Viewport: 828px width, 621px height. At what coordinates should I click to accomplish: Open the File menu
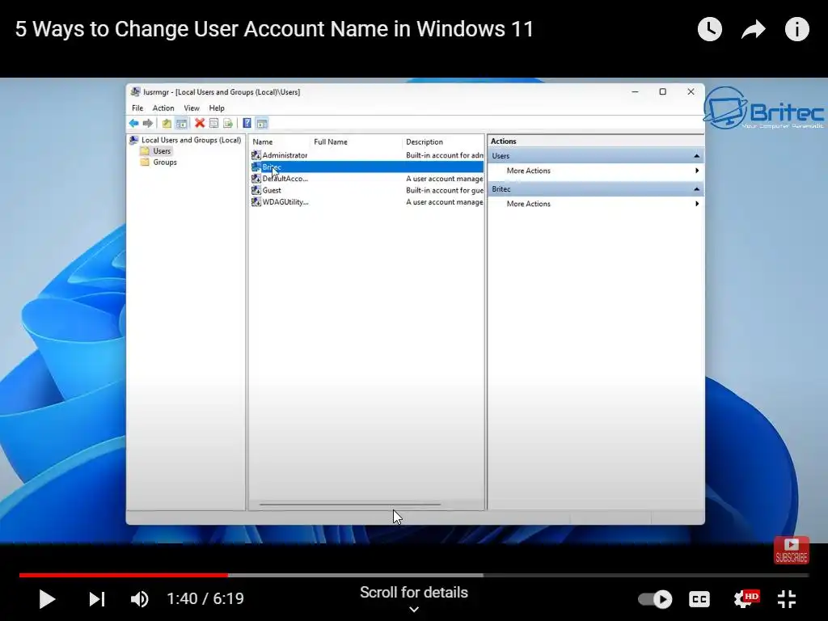coord(137,108)
